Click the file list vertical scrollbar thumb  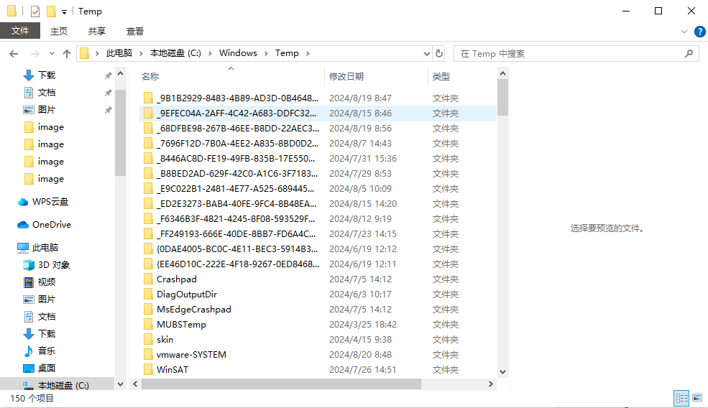(x=502, y=98)
